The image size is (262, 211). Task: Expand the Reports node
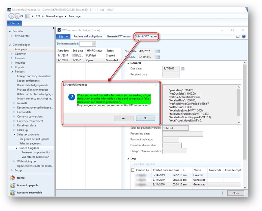(x=12, y=67)
